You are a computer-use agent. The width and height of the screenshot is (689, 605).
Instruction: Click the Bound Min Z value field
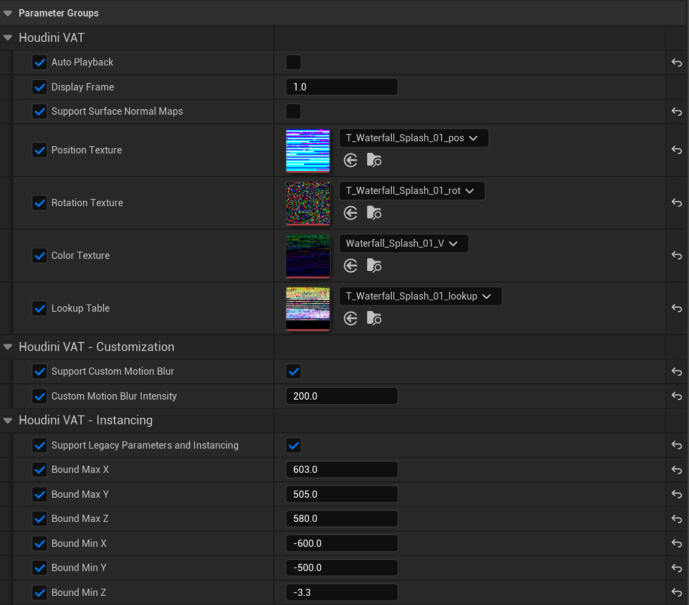click(342, 593)
